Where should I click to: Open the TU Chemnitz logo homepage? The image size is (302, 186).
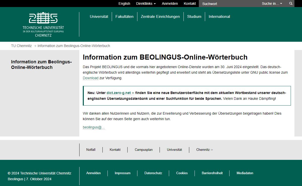point(43,24)
